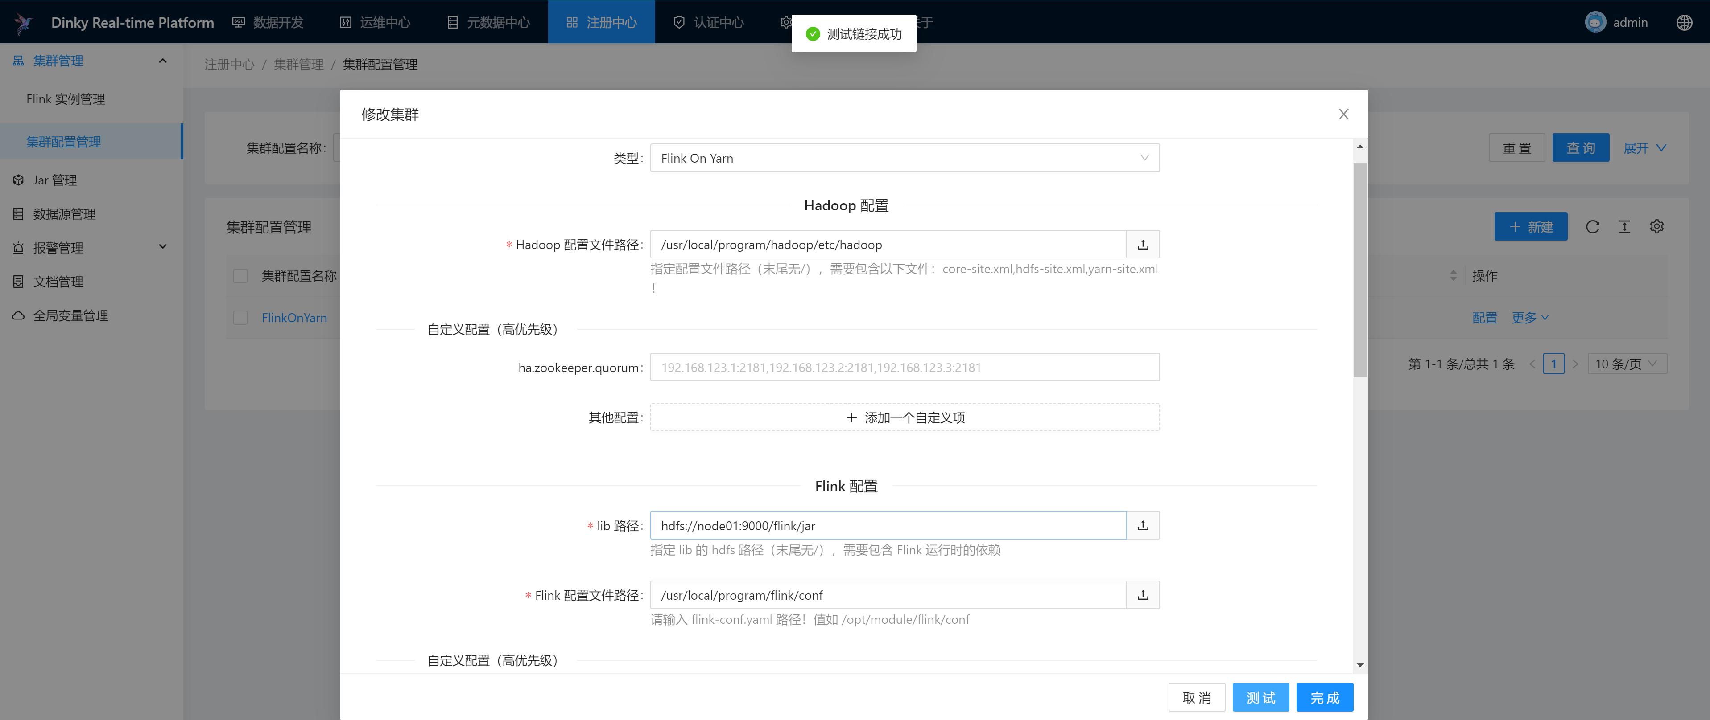Screen dimensions: 1710x720
Task: Close the modify cluster dialog
Action: pyautogui.click(x=1343, y=114)
